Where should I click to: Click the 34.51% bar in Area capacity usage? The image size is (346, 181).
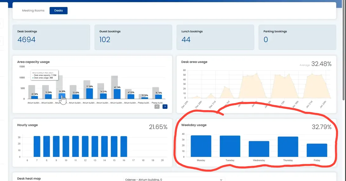(103, 96)
